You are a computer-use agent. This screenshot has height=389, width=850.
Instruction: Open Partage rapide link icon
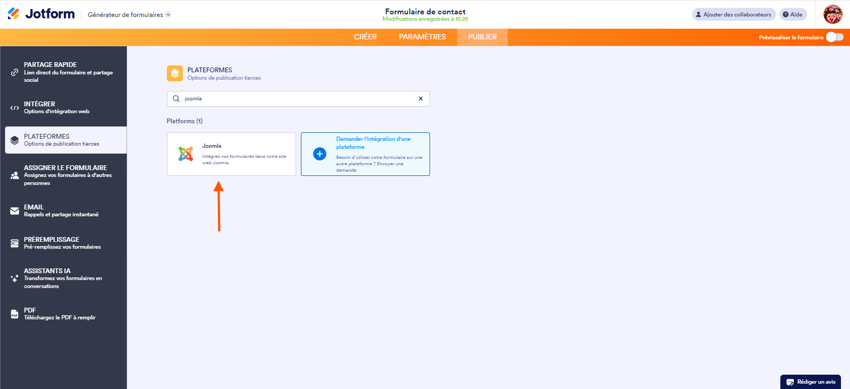15,72
